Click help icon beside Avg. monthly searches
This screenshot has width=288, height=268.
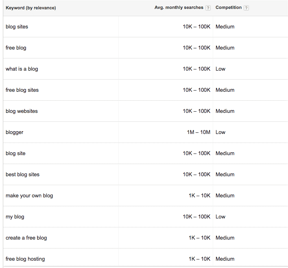(208, 8)
